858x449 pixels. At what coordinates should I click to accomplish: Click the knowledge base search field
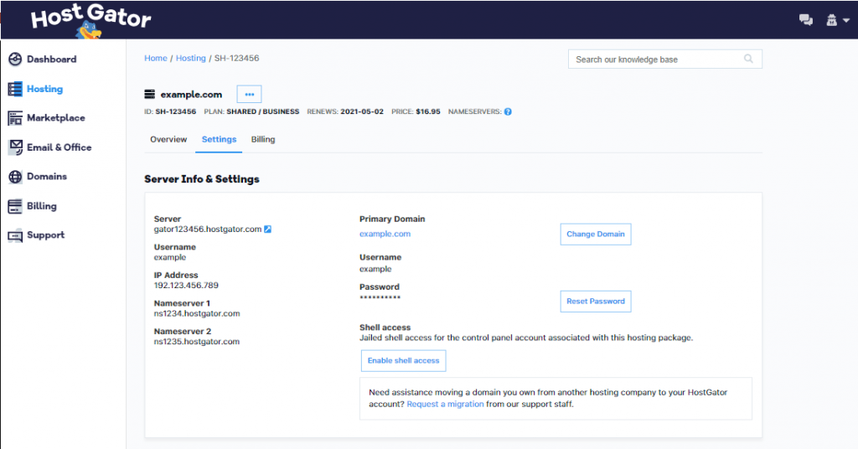(664, 59)
